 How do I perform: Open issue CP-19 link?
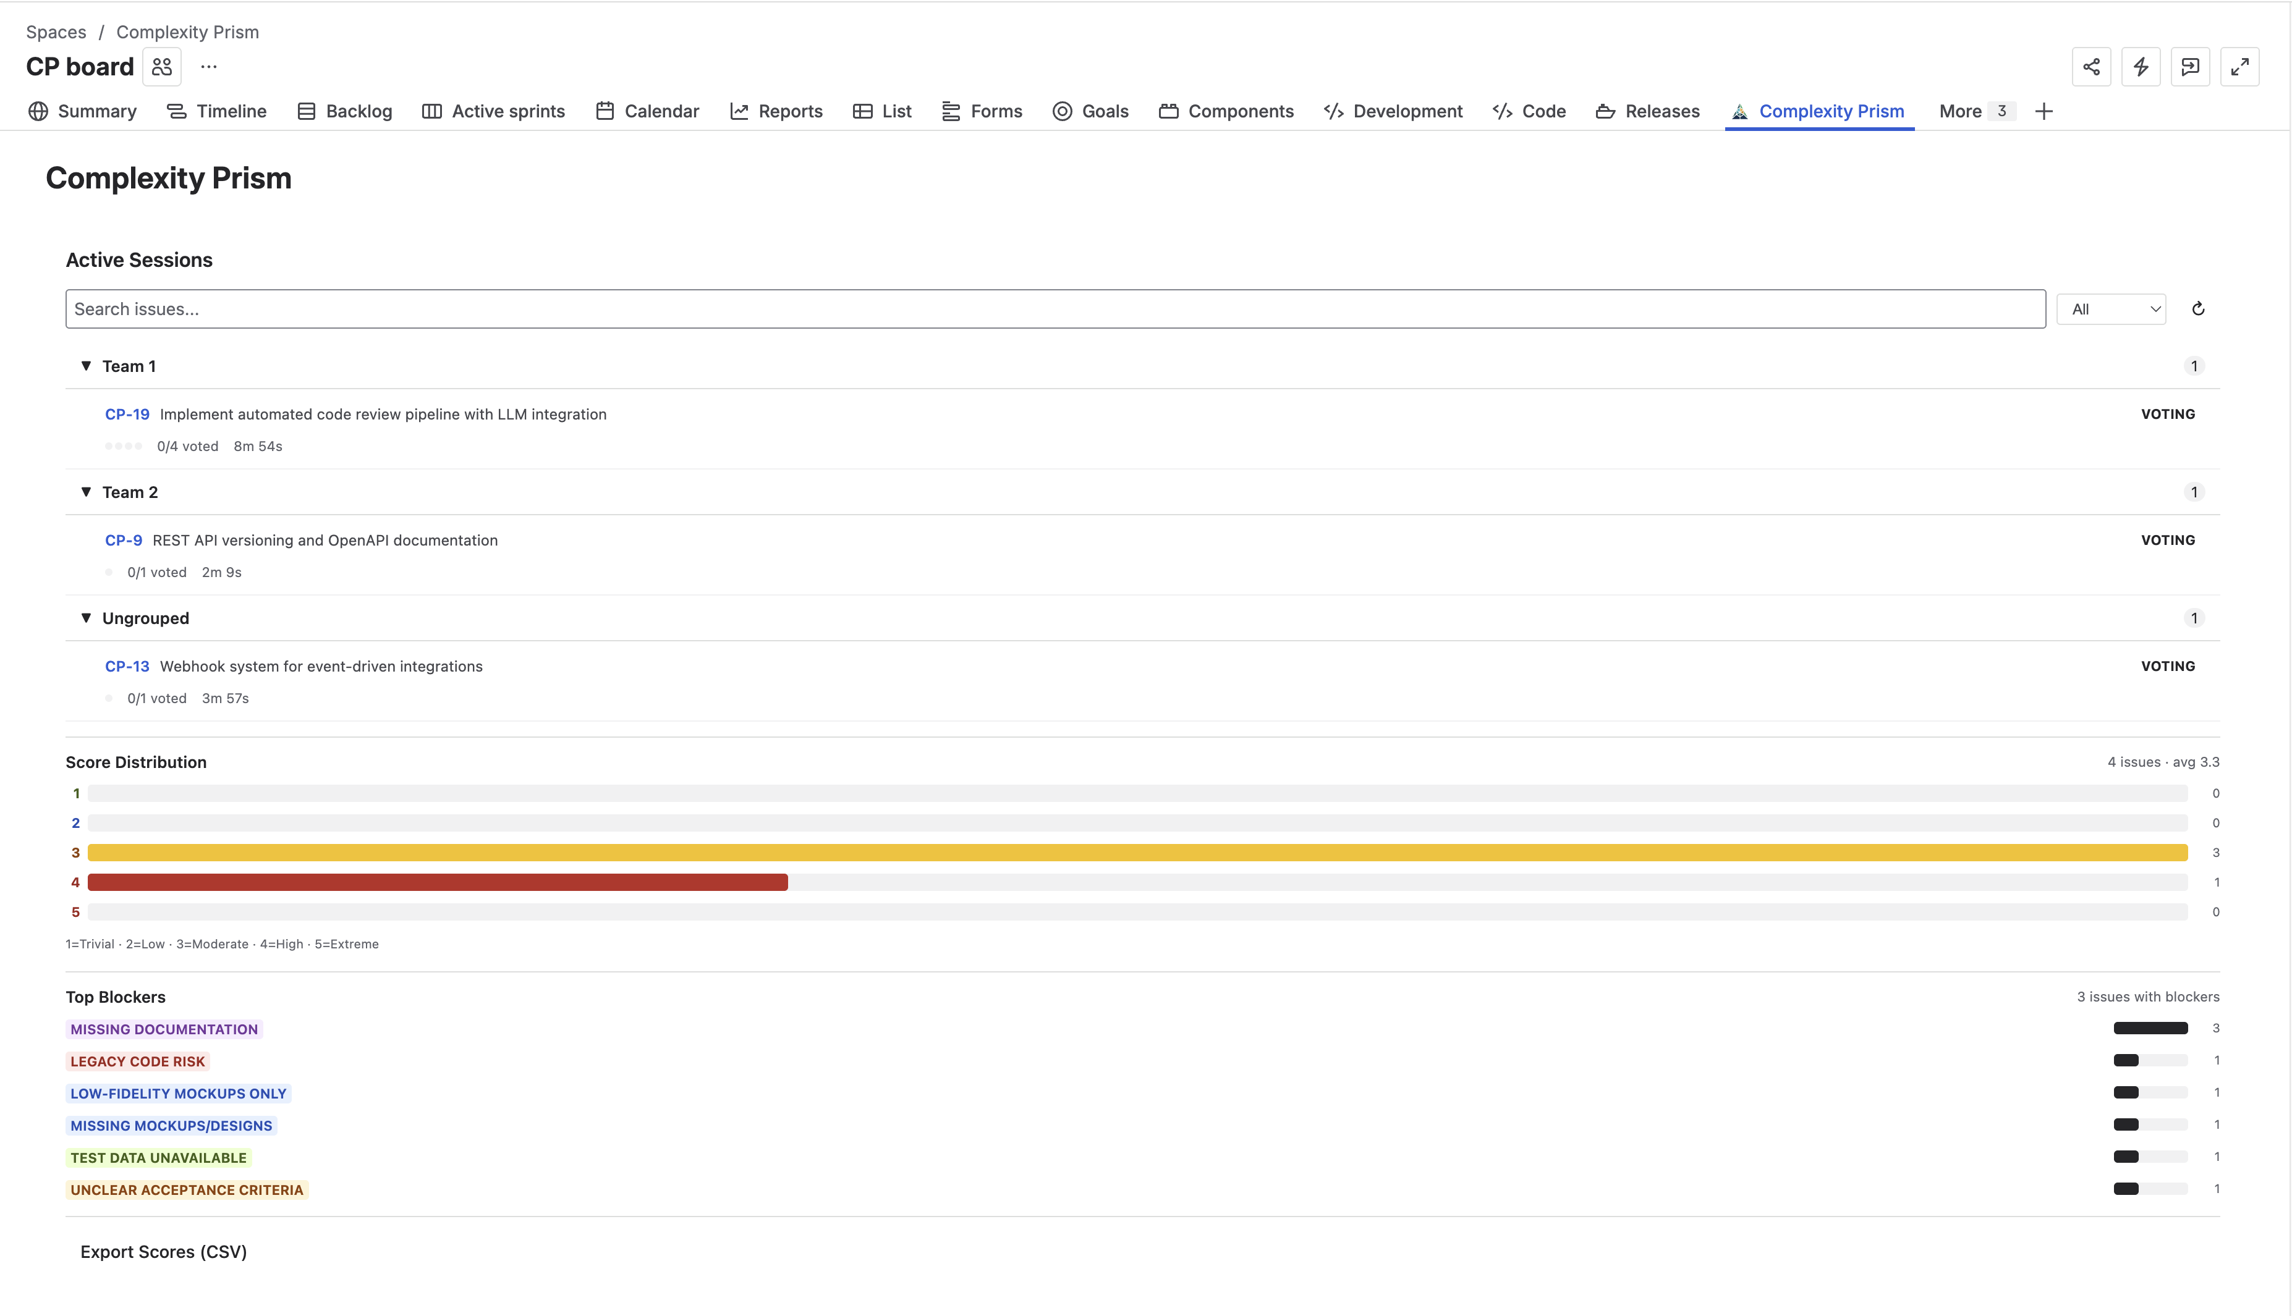point(127,414)
